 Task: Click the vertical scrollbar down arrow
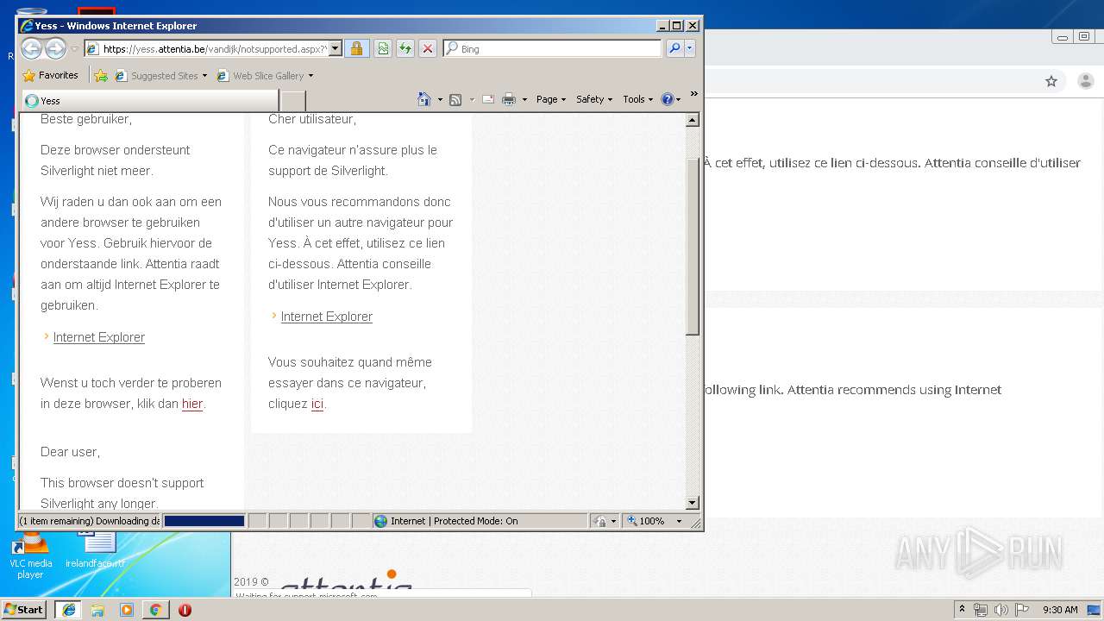[x=693, y=503]
